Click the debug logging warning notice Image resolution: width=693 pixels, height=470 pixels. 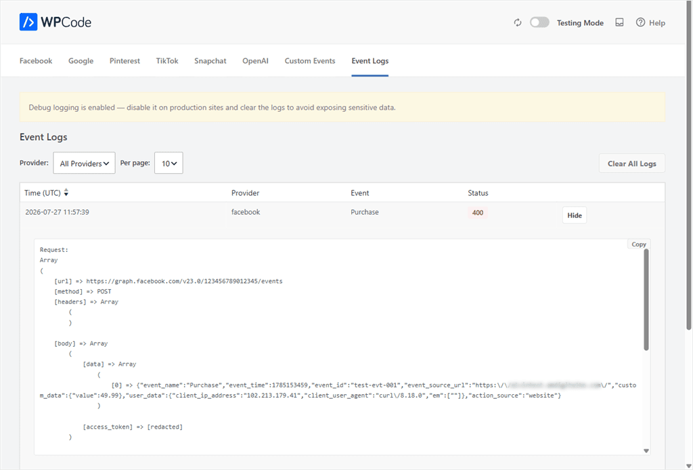(x=342, y=107)
